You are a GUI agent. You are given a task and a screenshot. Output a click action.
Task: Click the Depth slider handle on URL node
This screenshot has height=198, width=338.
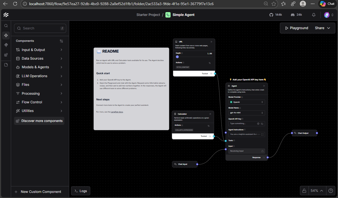(177, 57)
